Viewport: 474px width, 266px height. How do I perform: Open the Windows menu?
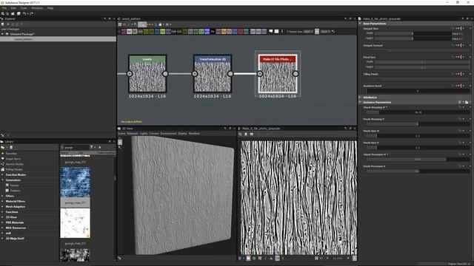pos(37,8)
